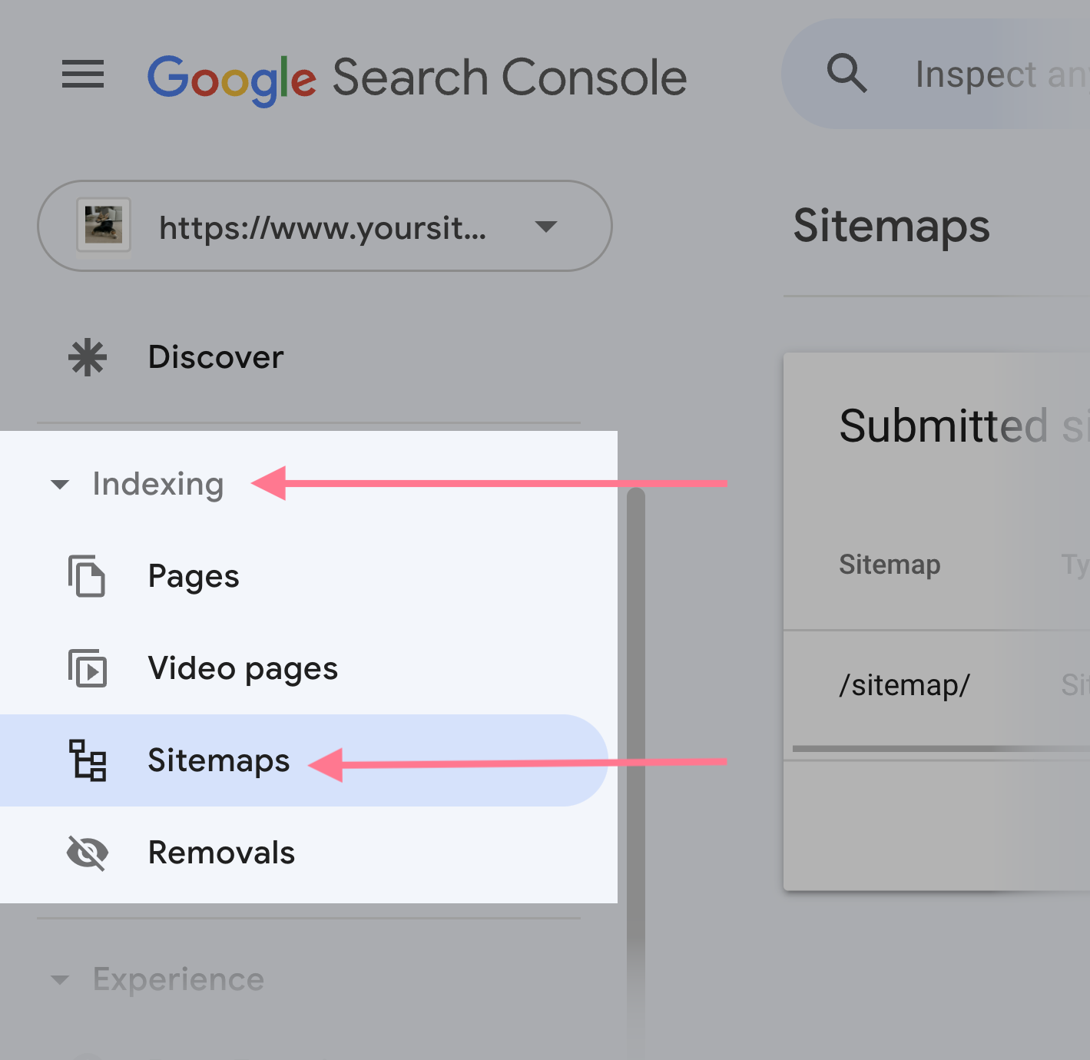Click the Removals hidden-eye icon

(88, 853)
